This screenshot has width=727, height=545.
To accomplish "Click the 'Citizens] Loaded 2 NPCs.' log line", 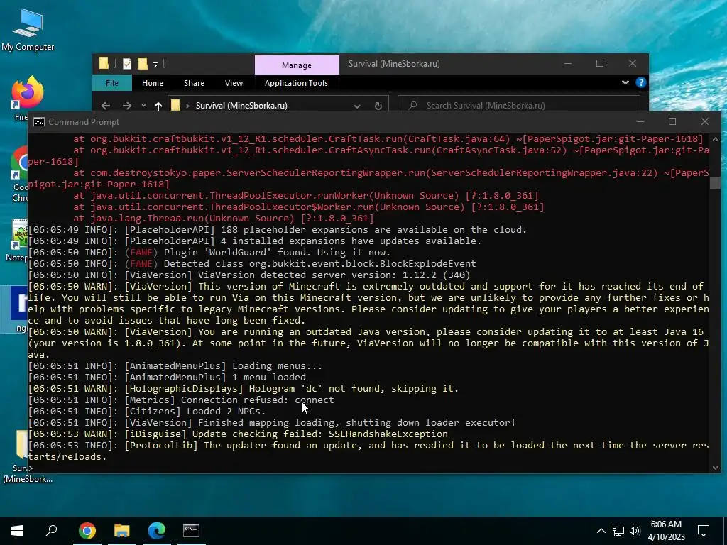I will pyautogui.click(x=146, y=411).
